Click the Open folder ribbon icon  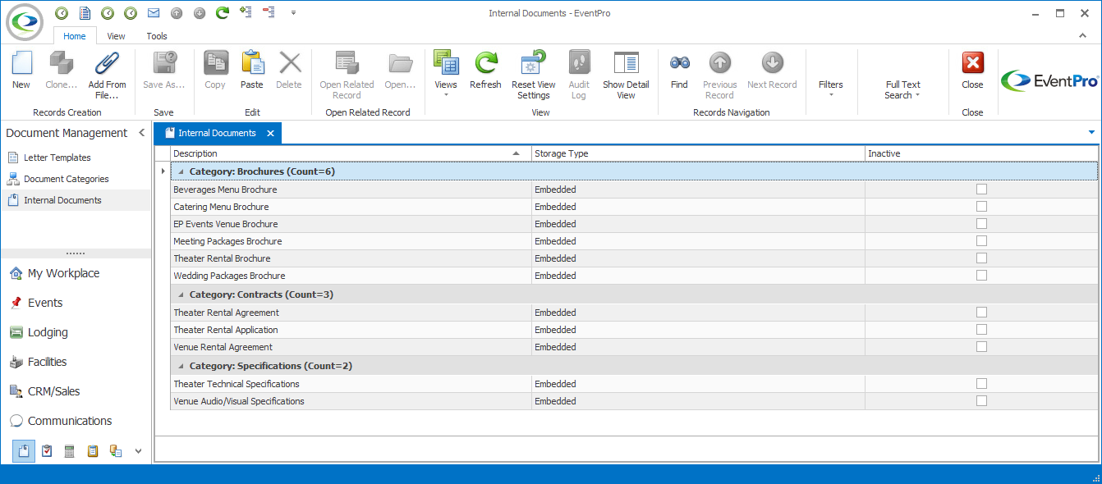[x=400, y=63]
